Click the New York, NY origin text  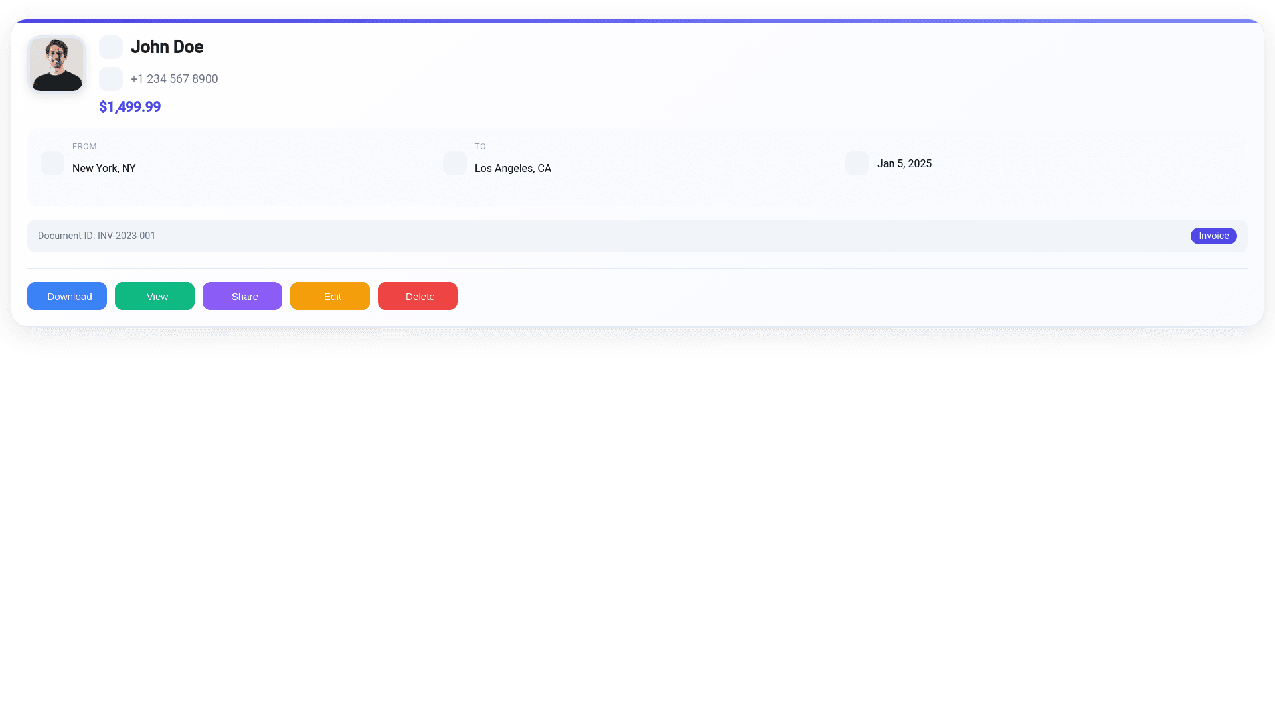pos(104,169)
